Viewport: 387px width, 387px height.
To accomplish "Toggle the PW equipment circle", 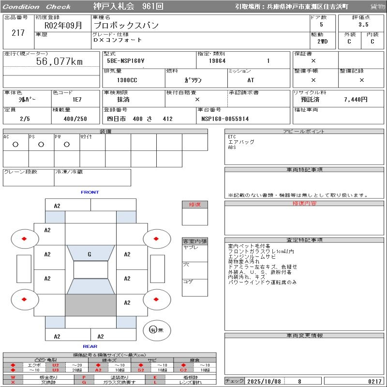I will tap(66, 144).
